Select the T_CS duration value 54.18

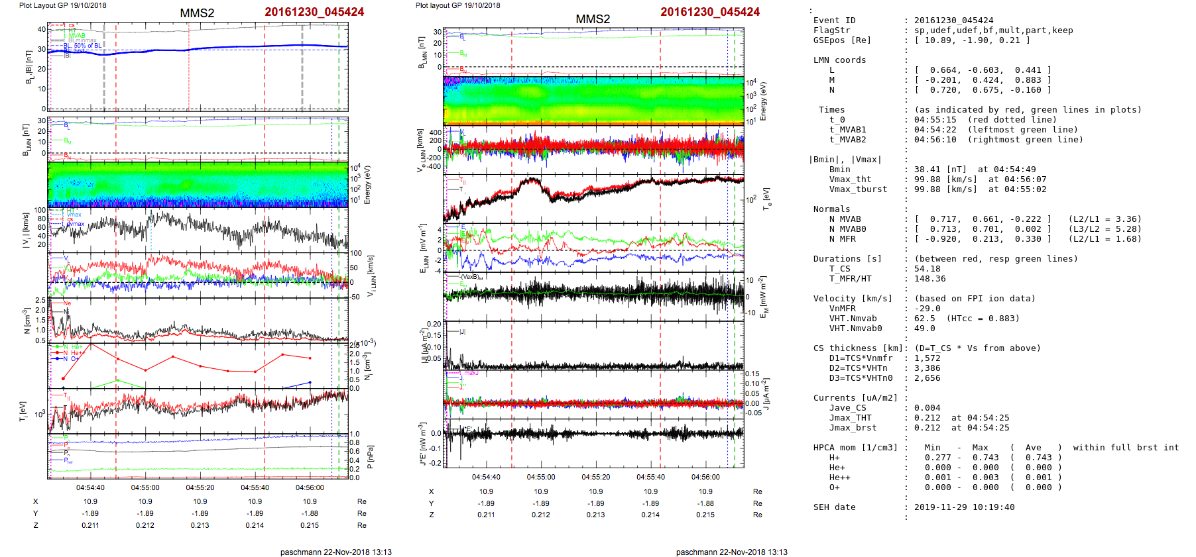click(927, 269)
